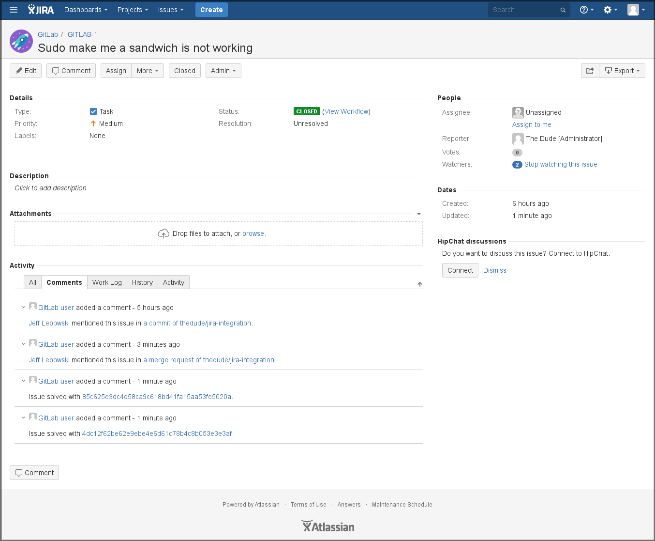Open the administration gear icon
Image resolution: width=655 pixels, height=541 pixels.
point(608,9)
